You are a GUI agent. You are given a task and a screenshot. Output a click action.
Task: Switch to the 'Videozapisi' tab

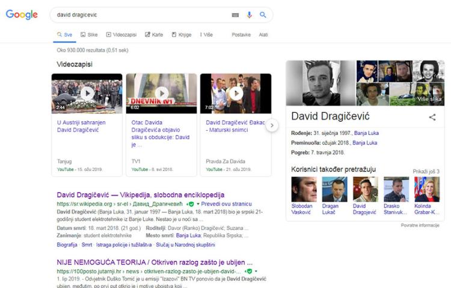(121, 35)
